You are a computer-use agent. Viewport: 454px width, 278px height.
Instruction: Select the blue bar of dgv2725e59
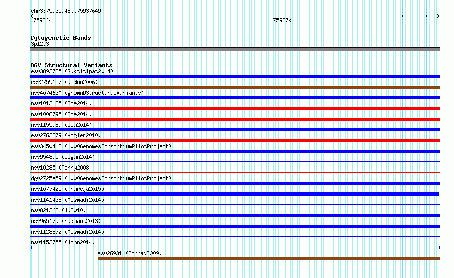pyautogui.click(x=235, y=183)
